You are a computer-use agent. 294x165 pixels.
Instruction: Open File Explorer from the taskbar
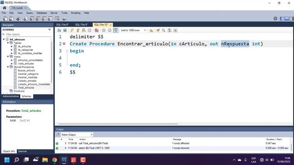point(45,160)
